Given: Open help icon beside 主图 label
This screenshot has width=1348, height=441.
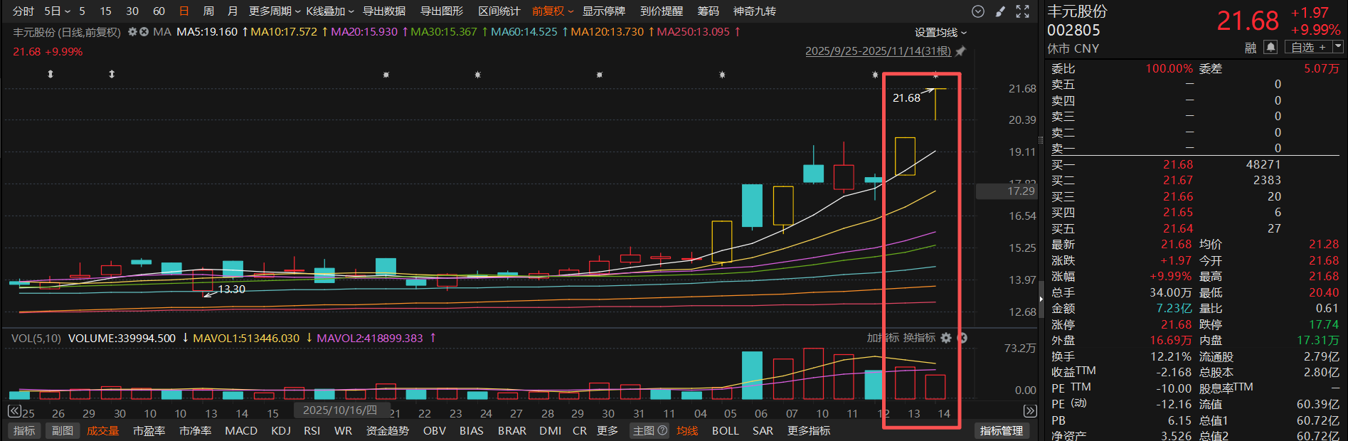Looking at the screenshot, I should pyautogui.click(x=662, y=430).
